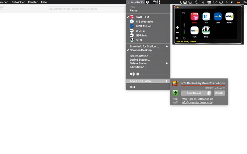Click the radio app icon in About panel
The width and height of the screenshot is (247, 154).
175,83
